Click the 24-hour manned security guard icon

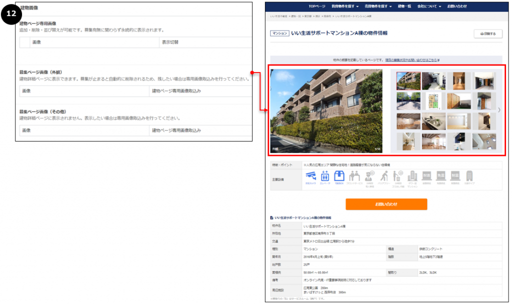[369, 176]
